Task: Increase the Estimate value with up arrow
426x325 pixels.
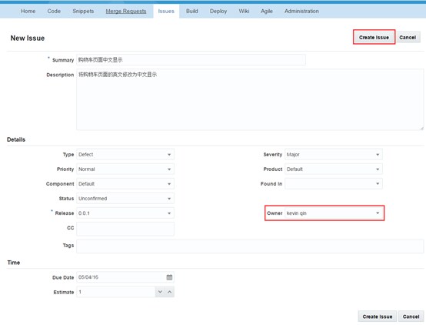Action: click(169, 292)
